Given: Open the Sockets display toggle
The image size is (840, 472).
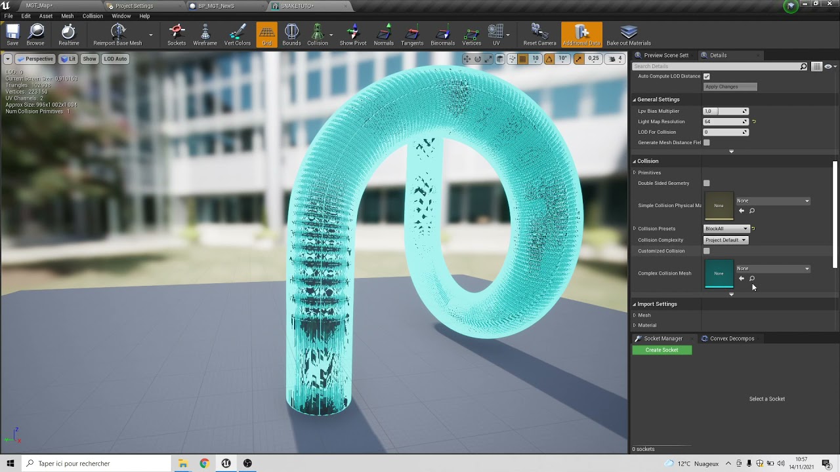Looking at the screenshot, I should pos(176,34).
